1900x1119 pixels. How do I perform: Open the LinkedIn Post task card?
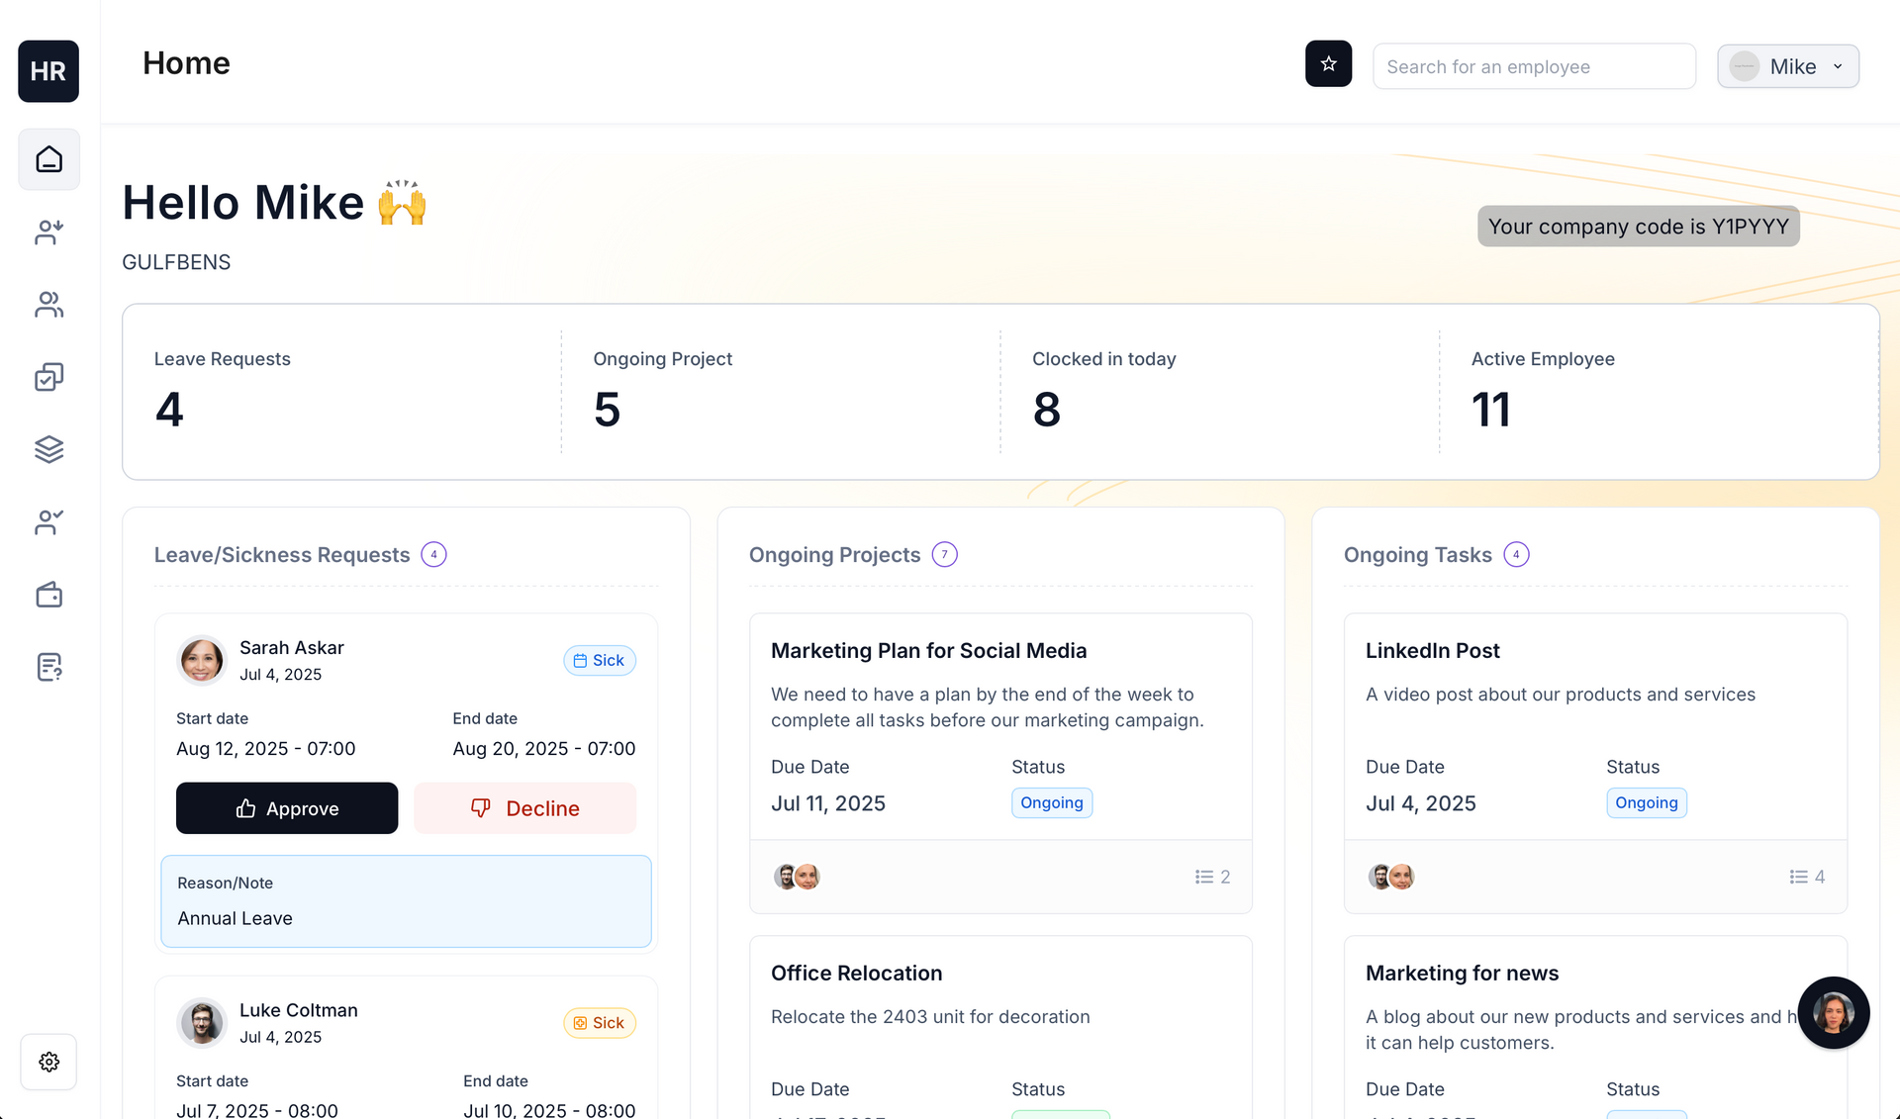point(1432,651)
